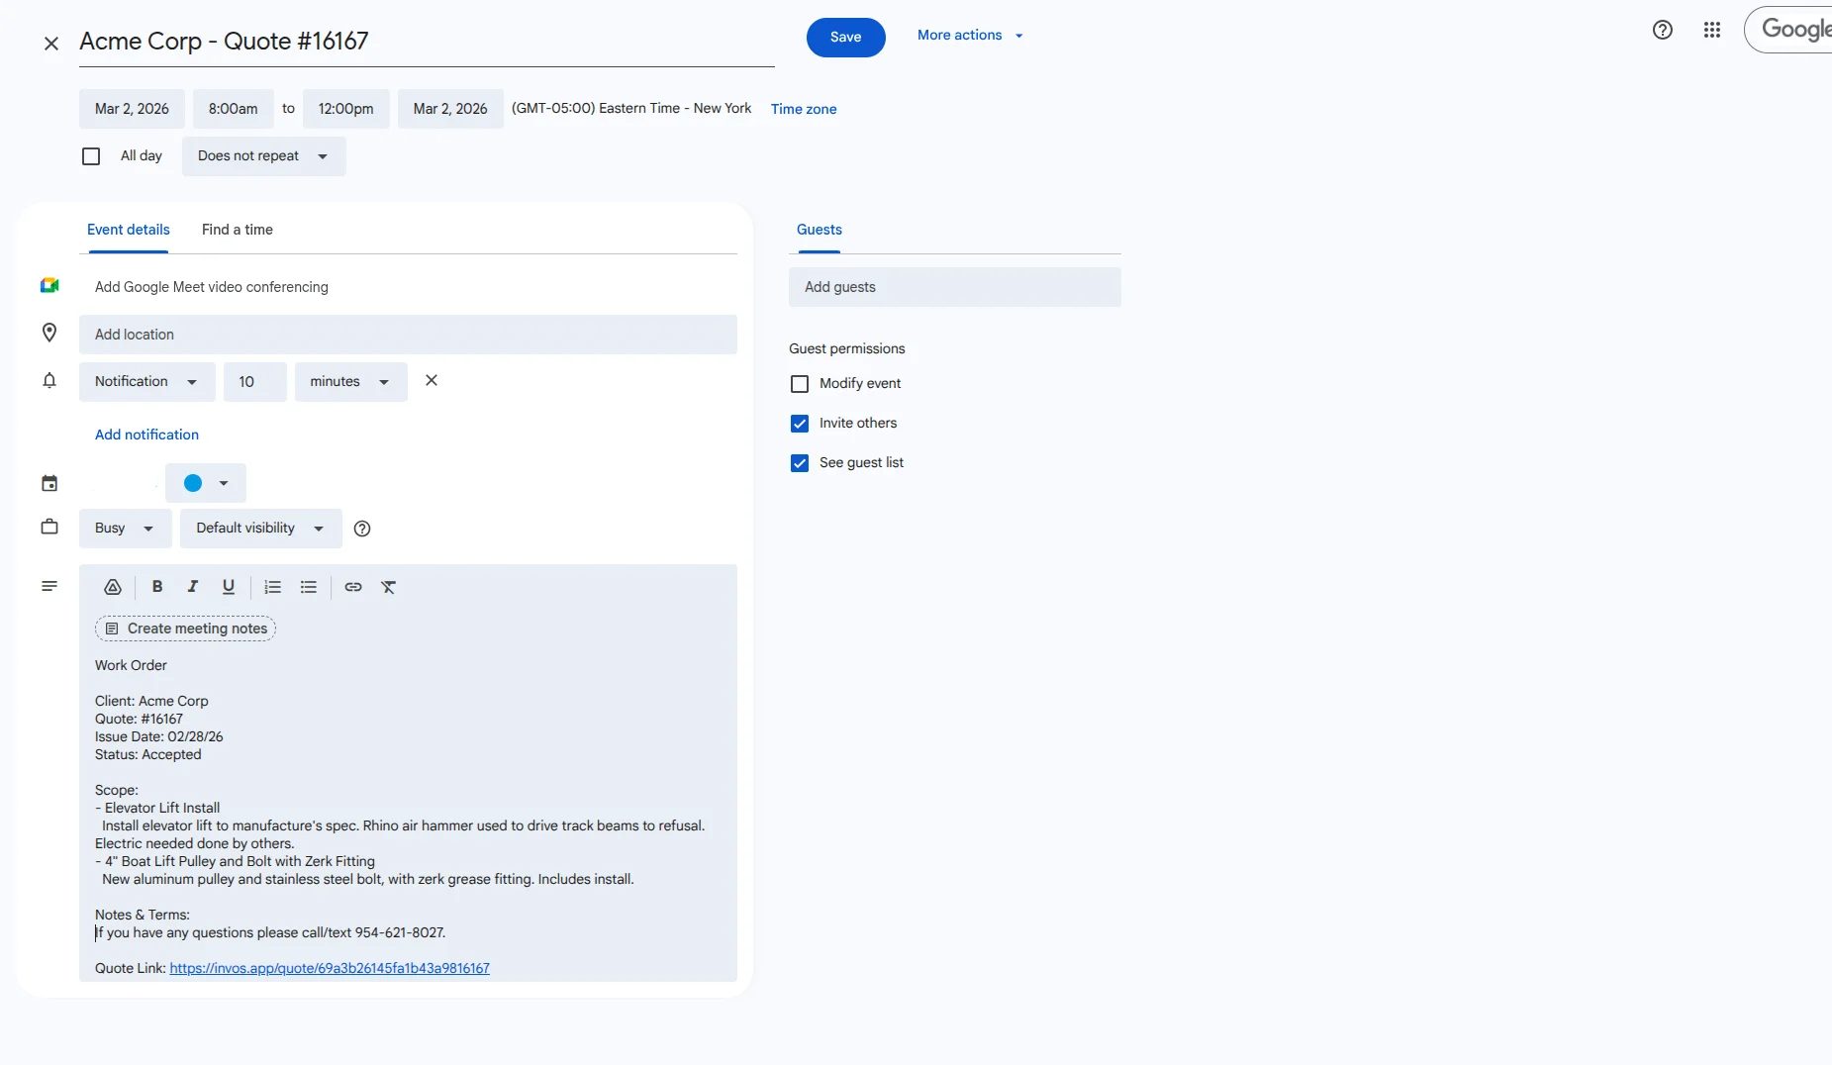Screen dimensions: 1832x1065
Task: Open the Notification type dropdown
Action: pyautogui.click(x=147, y=382)
